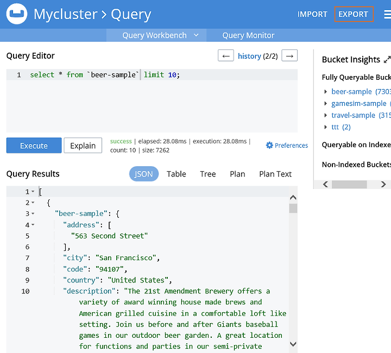The image size is (391, 353).
Task: Collapse line 2 fold arrow in results
Action: 33,203
